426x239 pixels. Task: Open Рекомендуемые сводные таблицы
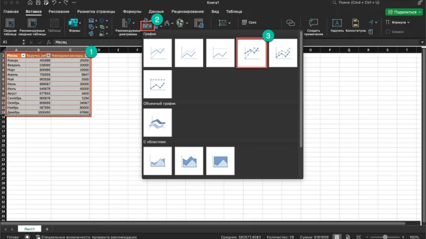click(x=32, y=27)
